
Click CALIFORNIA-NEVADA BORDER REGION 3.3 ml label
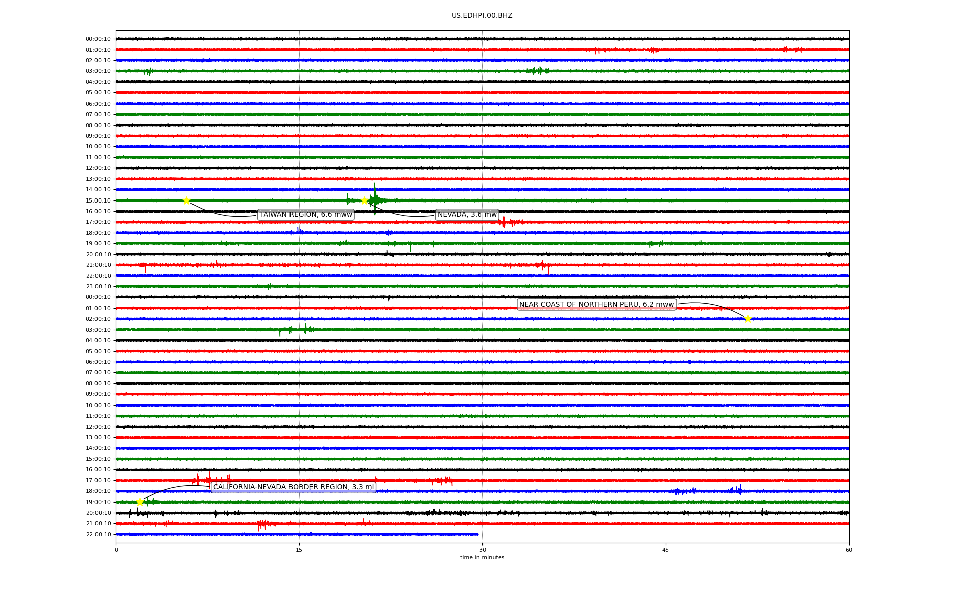[294, 487]
